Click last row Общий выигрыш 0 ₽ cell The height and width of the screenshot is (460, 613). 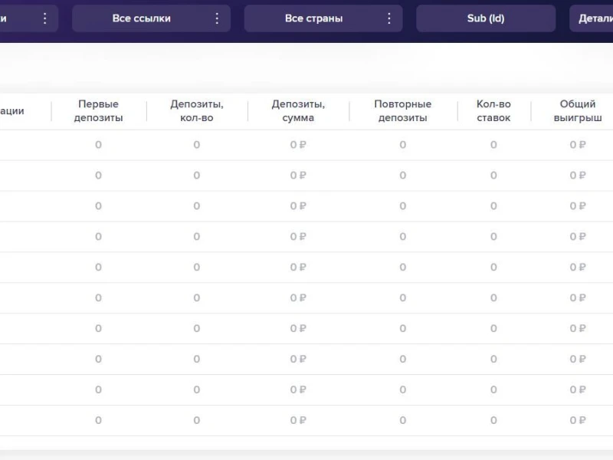coord(578,420)
